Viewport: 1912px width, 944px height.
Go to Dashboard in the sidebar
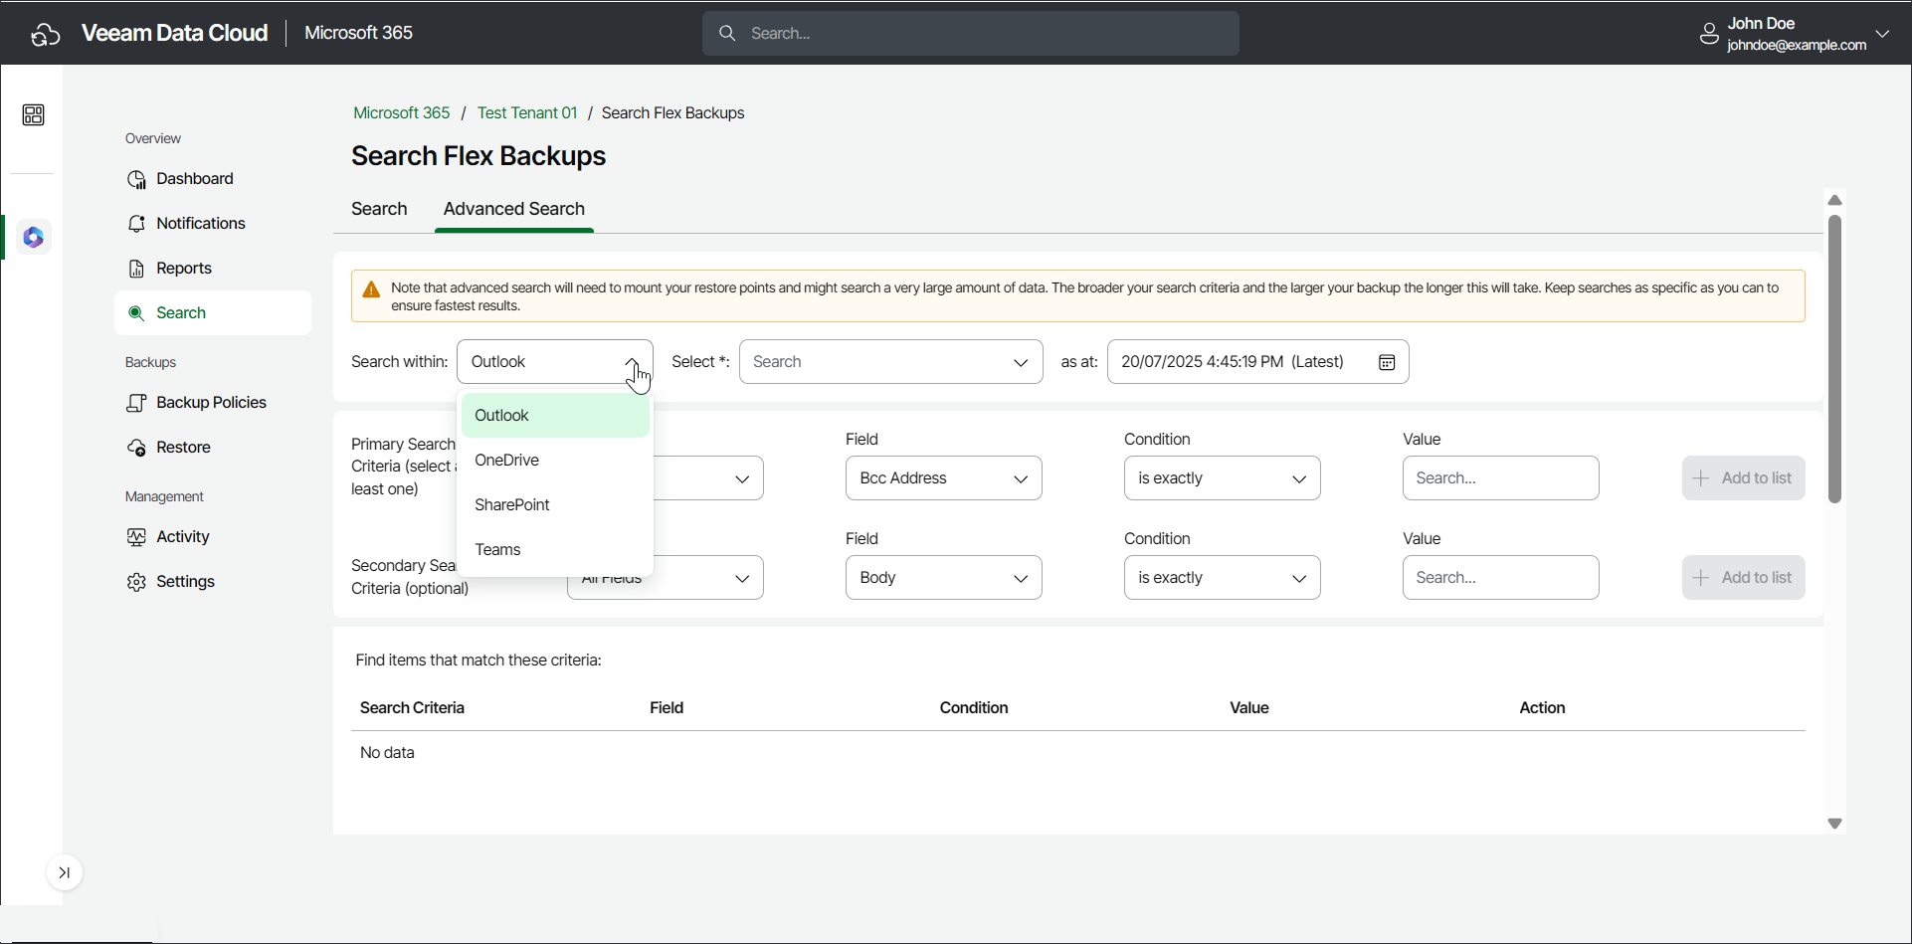[213, 179]
